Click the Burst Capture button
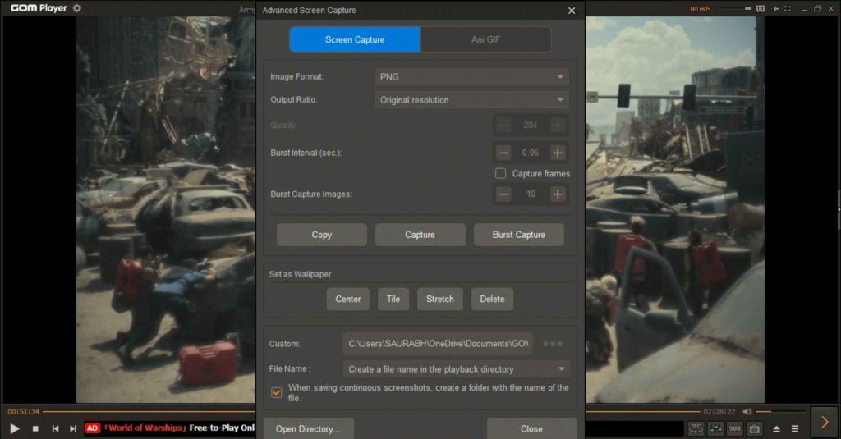The width and height of the screenshot is (841, 439). pyautogui.click(x=519, y=235)
